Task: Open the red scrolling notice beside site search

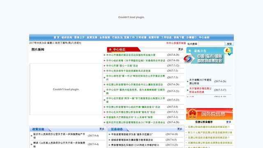Action: pos(176,43)
